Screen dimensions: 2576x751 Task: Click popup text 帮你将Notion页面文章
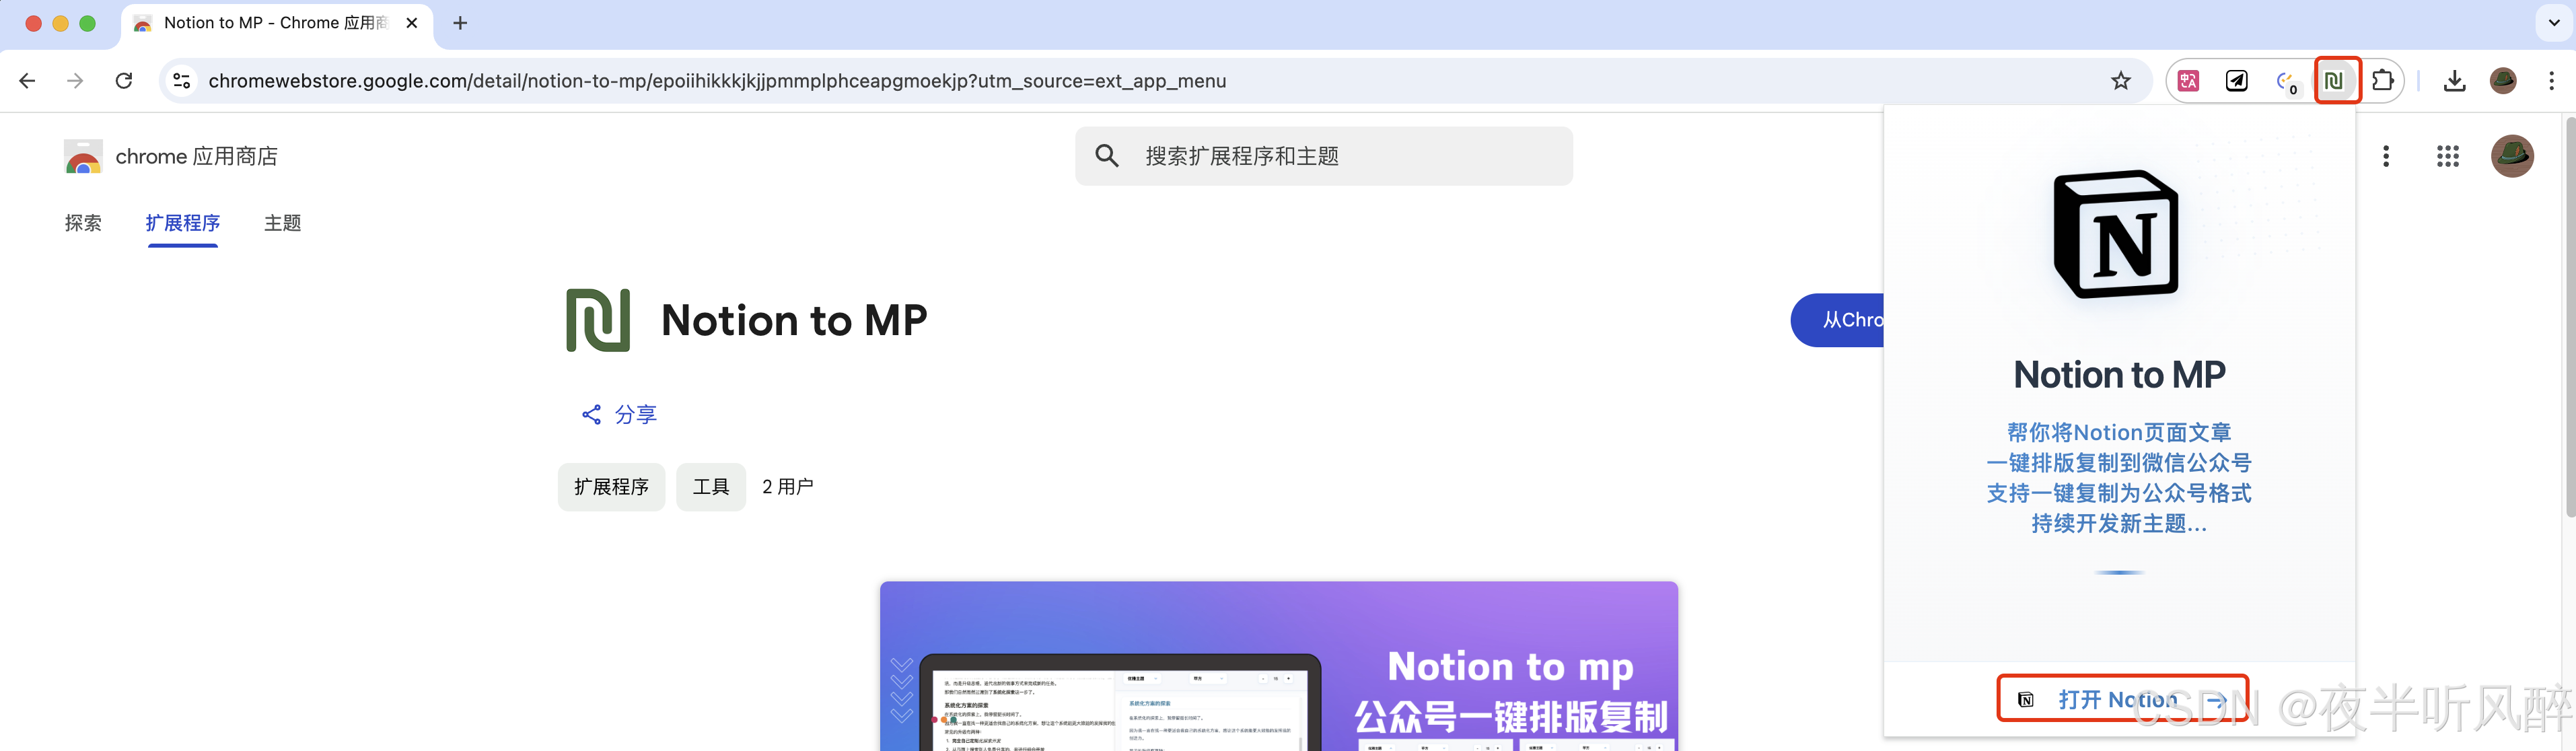2119,432
